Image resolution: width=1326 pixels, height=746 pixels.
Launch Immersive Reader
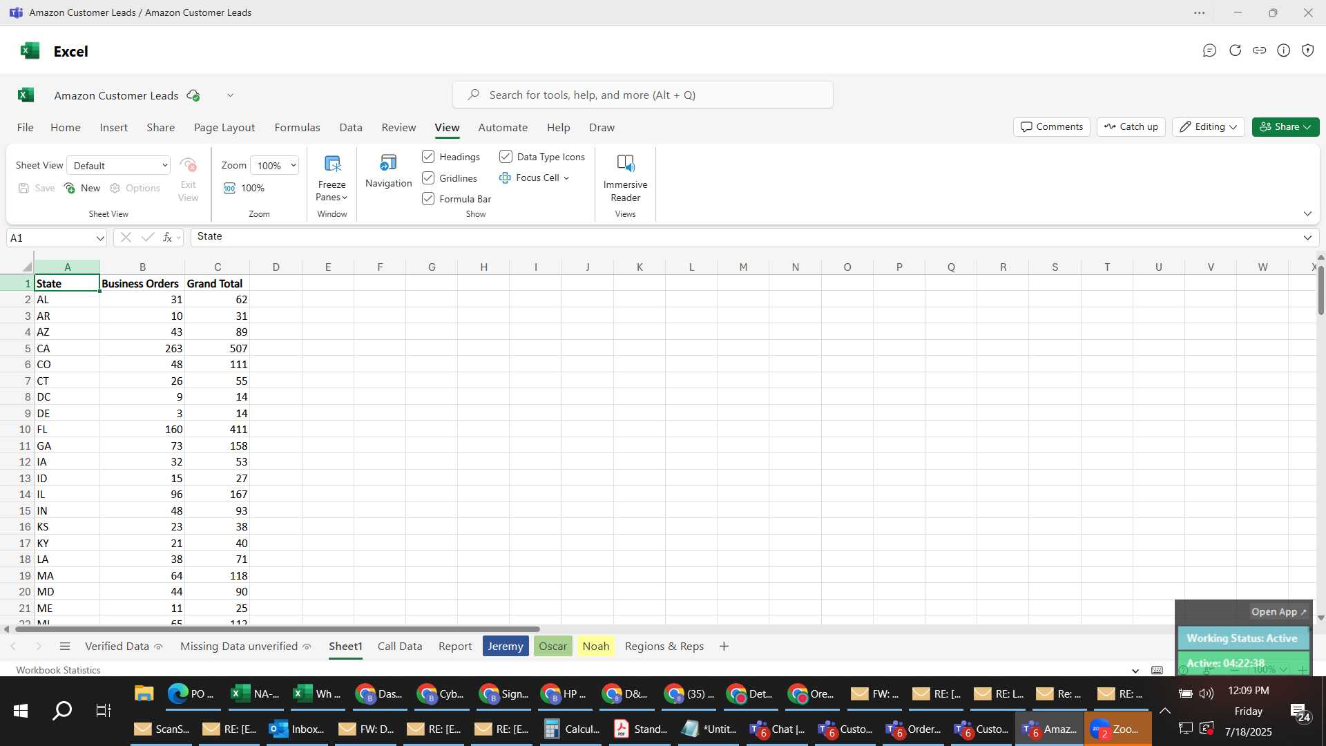click(625, 177)
